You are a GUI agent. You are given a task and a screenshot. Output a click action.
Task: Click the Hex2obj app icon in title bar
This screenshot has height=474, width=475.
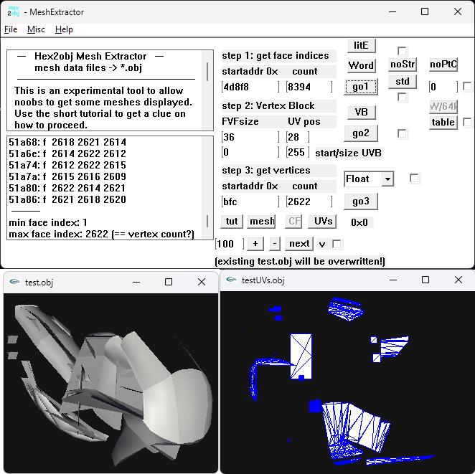[x=14, y=11]
